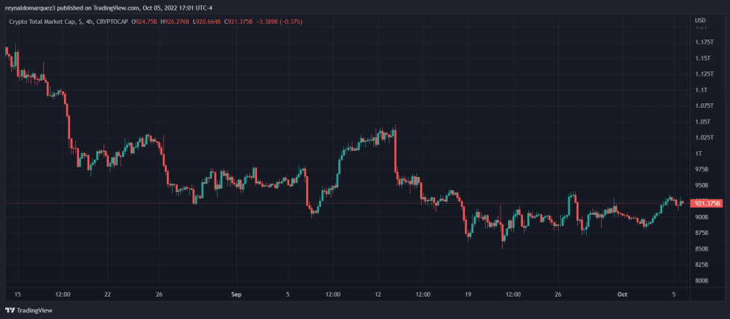The image size is (730, 319).
Task: Click the Sep month label on the time axis
Action: 235,294
